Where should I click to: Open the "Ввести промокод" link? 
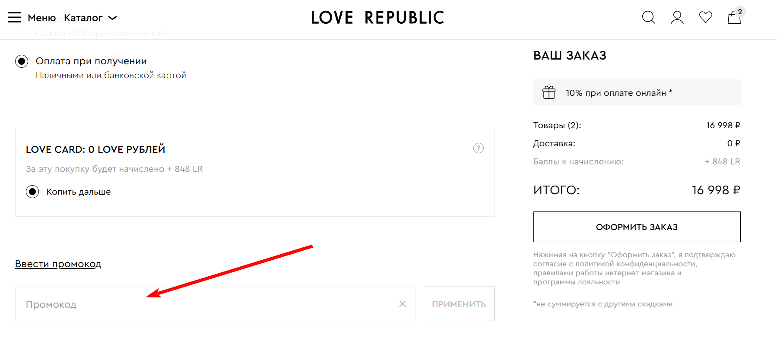pyautogui.click(x=58, y=264)
